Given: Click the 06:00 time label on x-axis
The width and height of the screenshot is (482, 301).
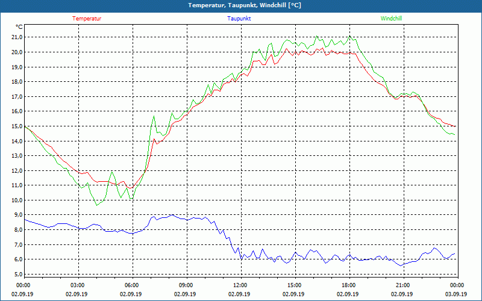Looking at the screenshot, I should click(132, 285).
